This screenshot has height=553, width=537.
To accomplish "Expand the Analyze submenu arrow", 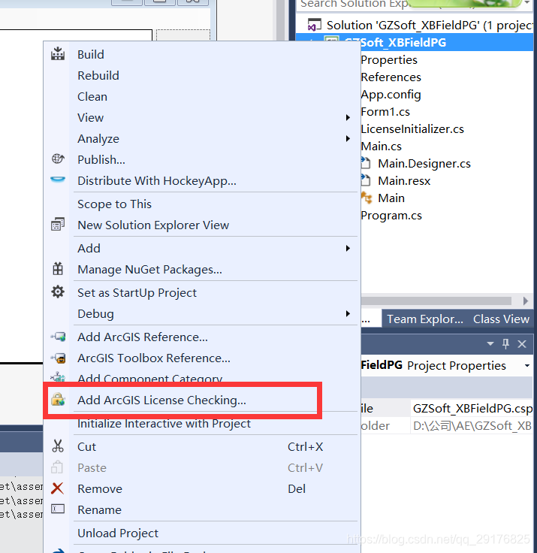I will (x=348, y=138).
